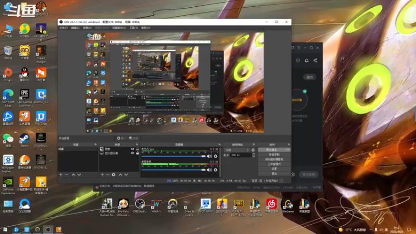Open the 帮助(H) menu in OBS

click(146, 28)
